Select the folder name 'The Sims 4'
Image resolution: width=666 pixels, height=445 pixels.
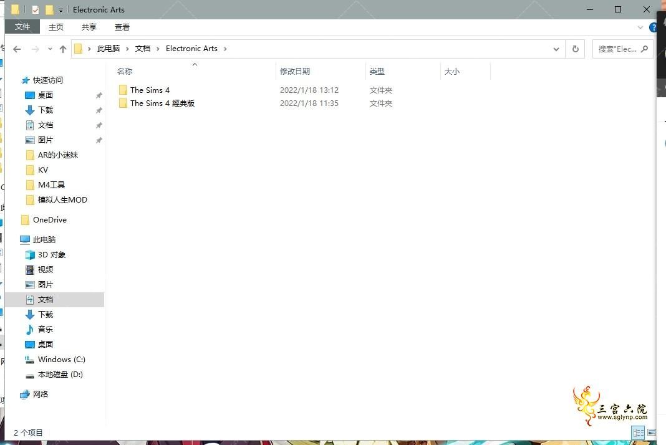pos(150,90)
